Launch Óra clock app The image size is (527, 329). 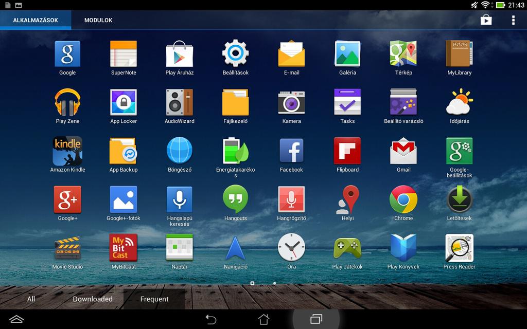(x=291, y=247)
